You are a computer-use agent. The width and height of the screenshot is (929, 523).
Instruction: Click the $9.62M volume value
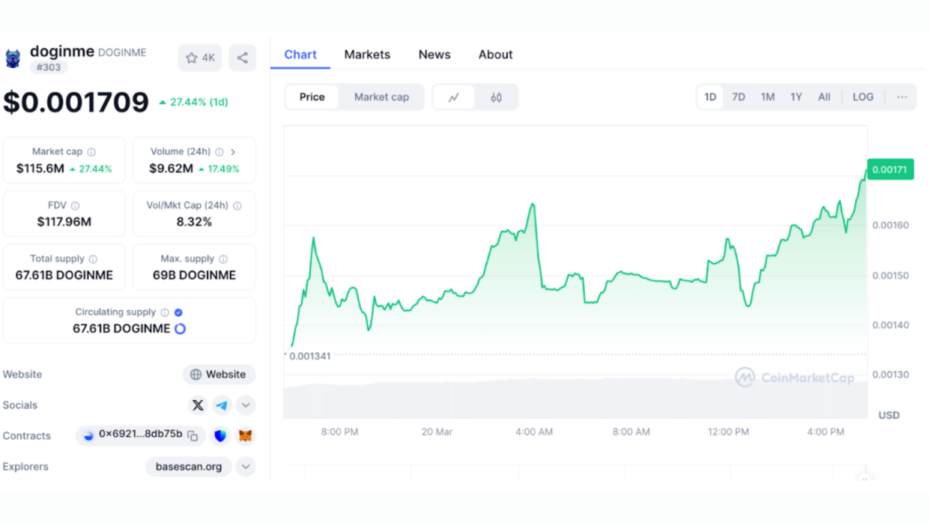click(171, 169)
